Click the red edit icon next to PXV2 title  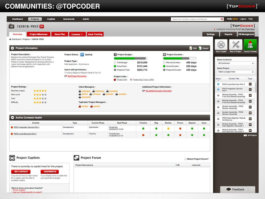(x=42, y=26)
